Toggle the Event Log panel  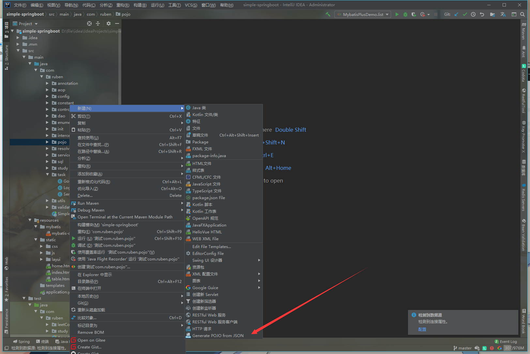[506, 342]
